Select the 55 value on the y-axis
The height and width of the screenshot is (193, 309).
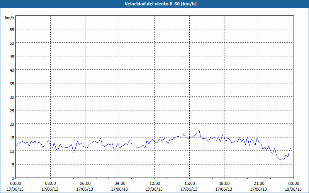(x=12, y=30)
